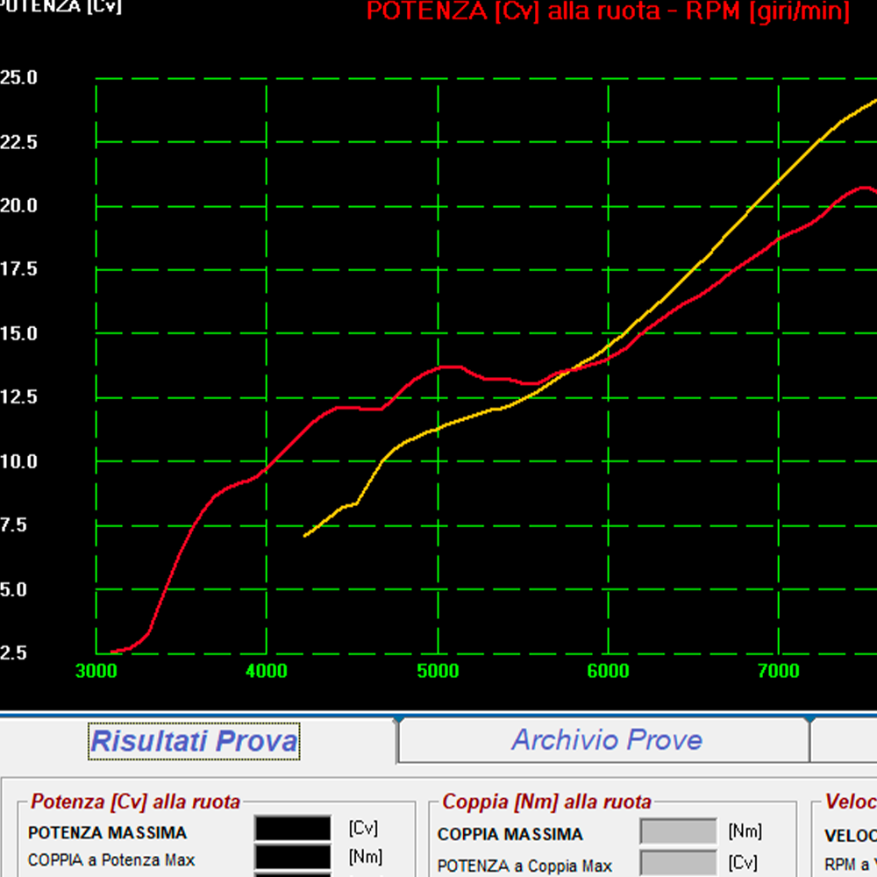Select the POTENZA a Coppia Max field
The height and width of the screenshot is (877, 877).
tap(678, 862)
